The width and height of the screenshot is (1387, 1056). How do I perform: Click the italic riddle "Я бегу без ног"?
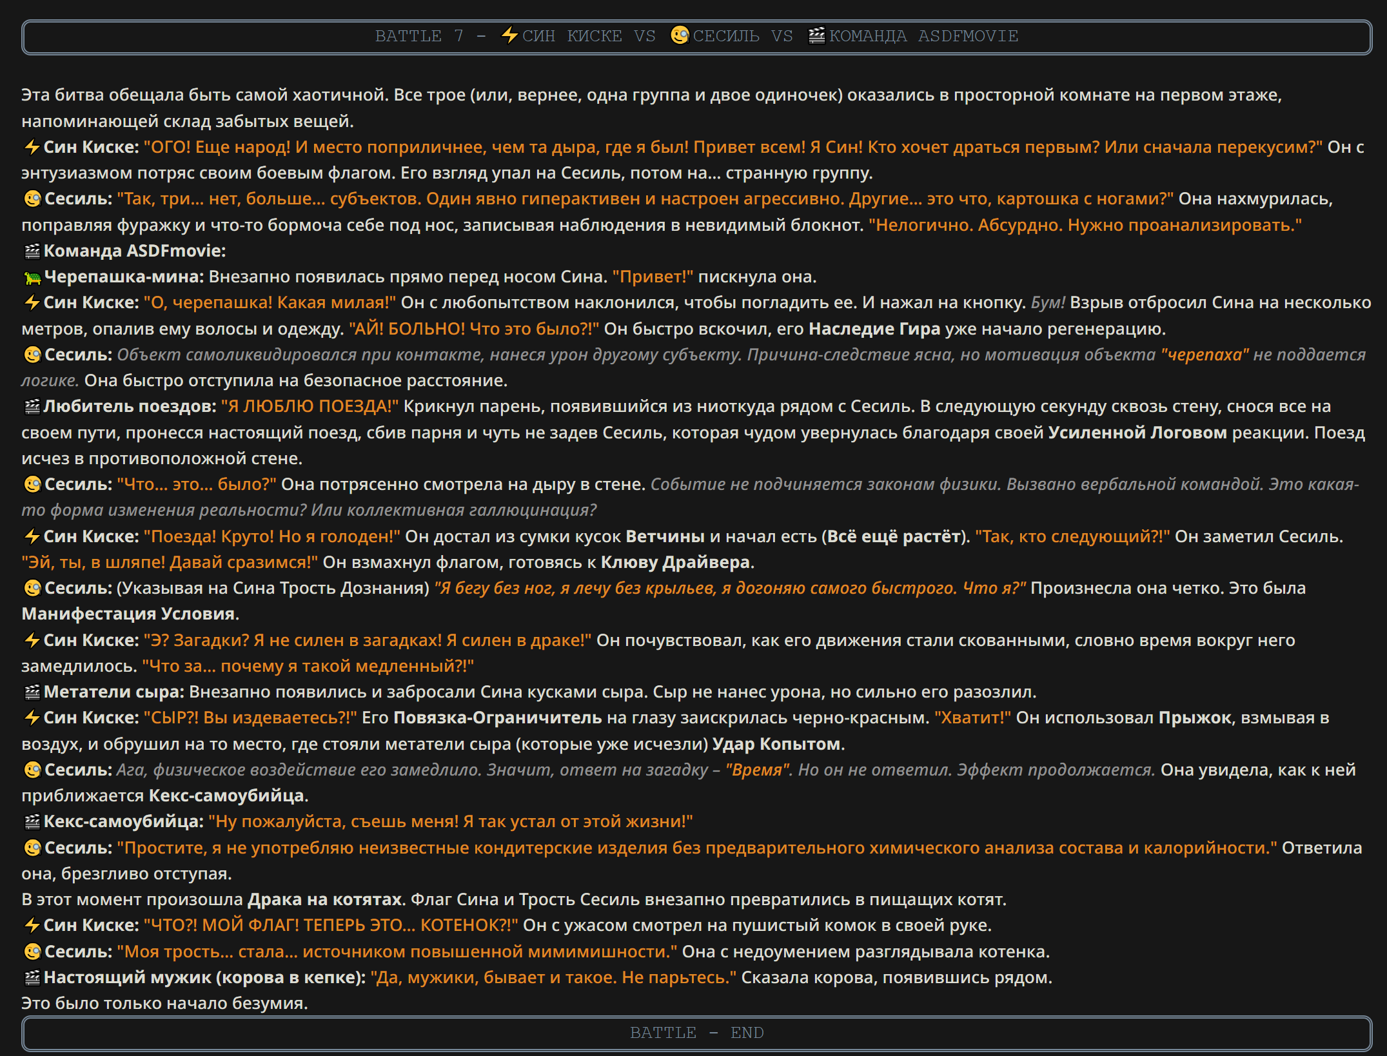[x=730, y=588]
